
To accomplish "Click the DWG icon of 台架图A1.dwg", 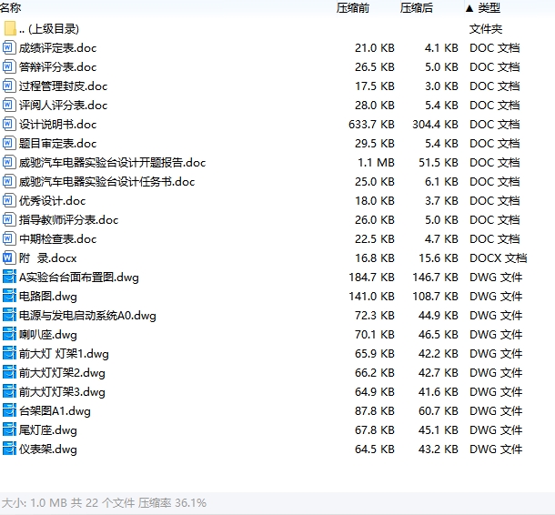I will pos(9,411).
